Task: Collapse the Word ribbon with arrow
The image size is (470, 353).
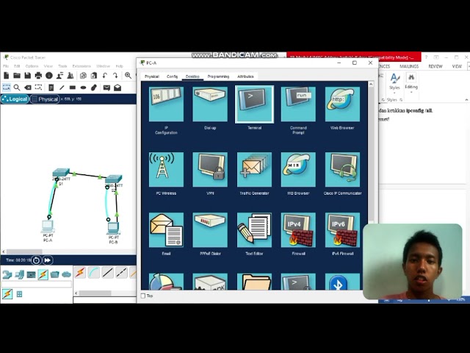Action: (x=466, y=100)
